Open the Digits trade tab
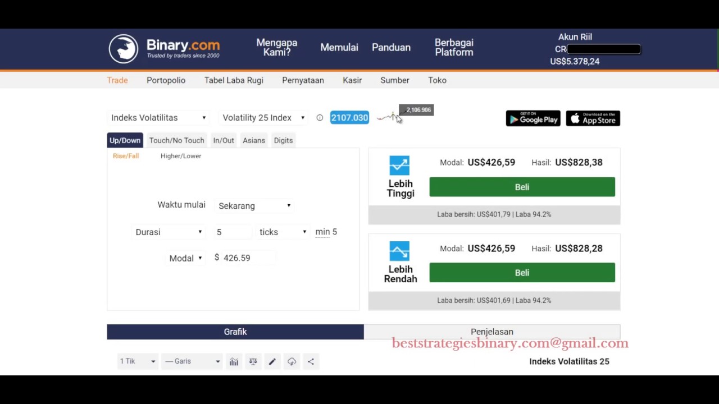This screenshot has width=719, height=404. point(283,140)
